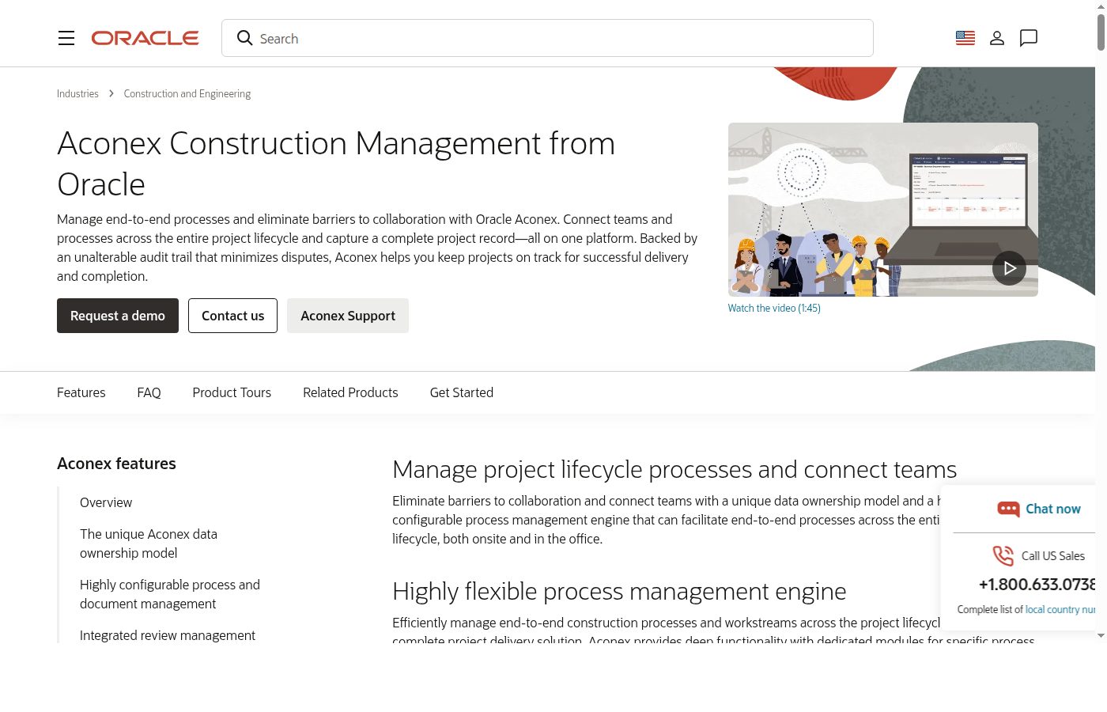Switch to the Features tab
The width and height of the screenshot is (1107, 712).
81,392
